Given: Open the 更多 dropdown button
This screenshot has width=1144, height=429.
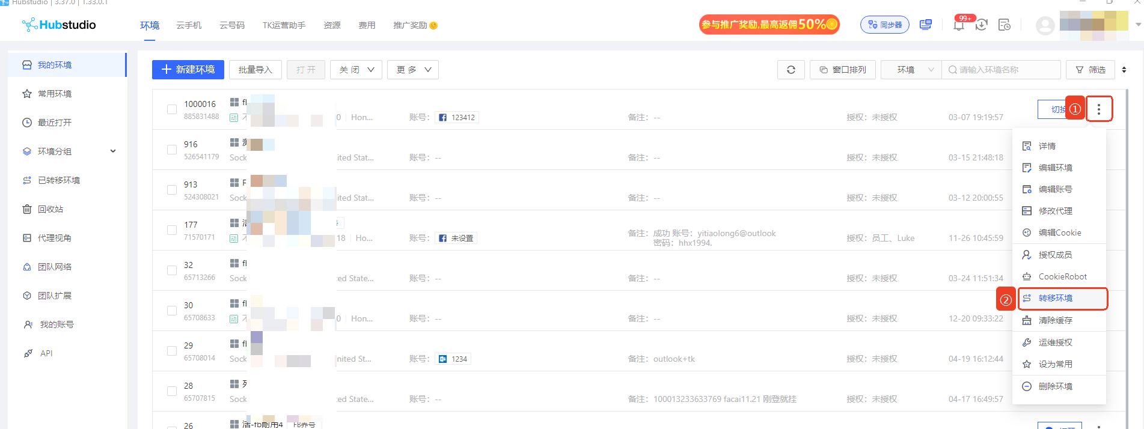Looking at the screenshot, I should (413, 70).
